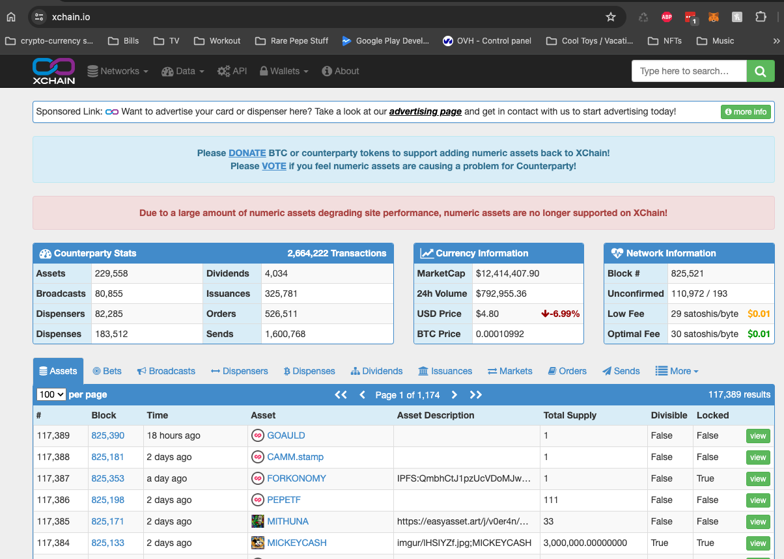Open the Music bookmark folder
The image size is (784, 559).
pos(715,40)
